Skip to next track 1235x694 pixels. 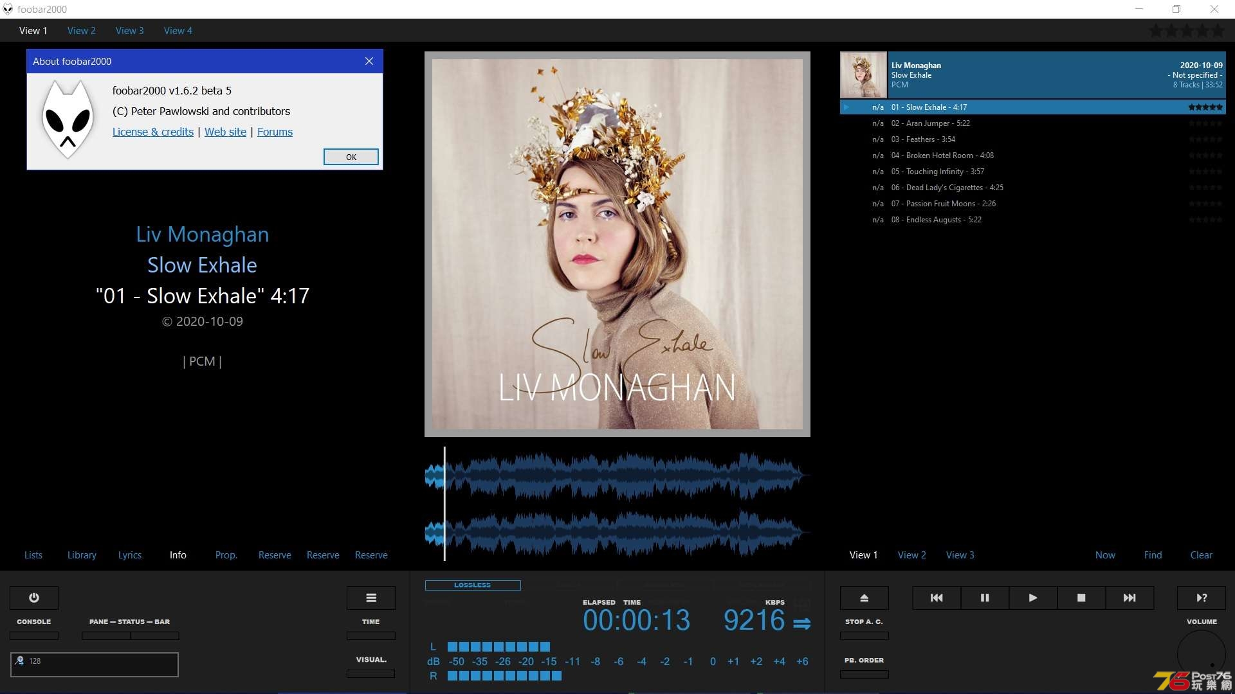pyautogui.click(x=1130, y=598)
